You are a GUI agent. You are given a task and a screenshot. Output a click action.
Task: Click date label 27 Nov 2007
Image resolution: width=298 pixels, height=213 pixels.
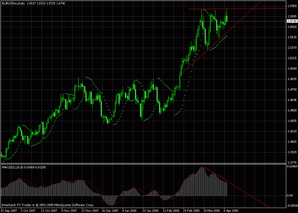tap(90, 211)
